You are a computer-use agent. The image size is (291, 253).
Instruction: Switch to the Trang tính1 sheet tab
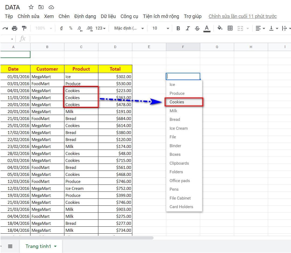tap(38, 246)
